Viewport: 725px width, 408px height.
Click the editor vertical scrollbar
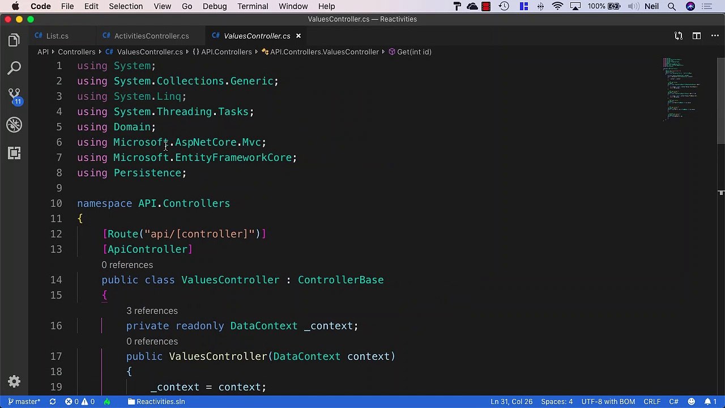721,101
